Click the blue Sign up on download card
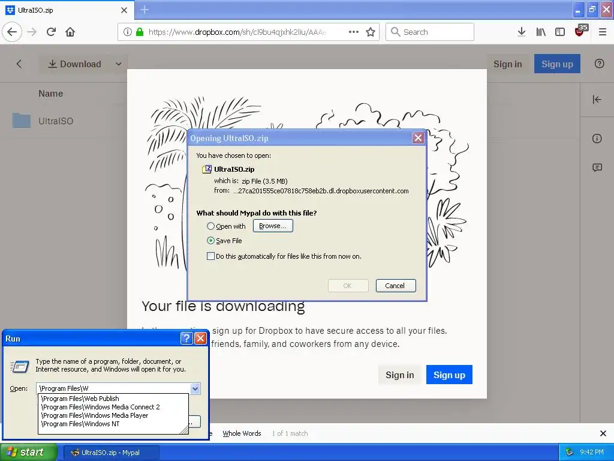The height and width of the screenshot is (461, 614). [x=449, y=375]
